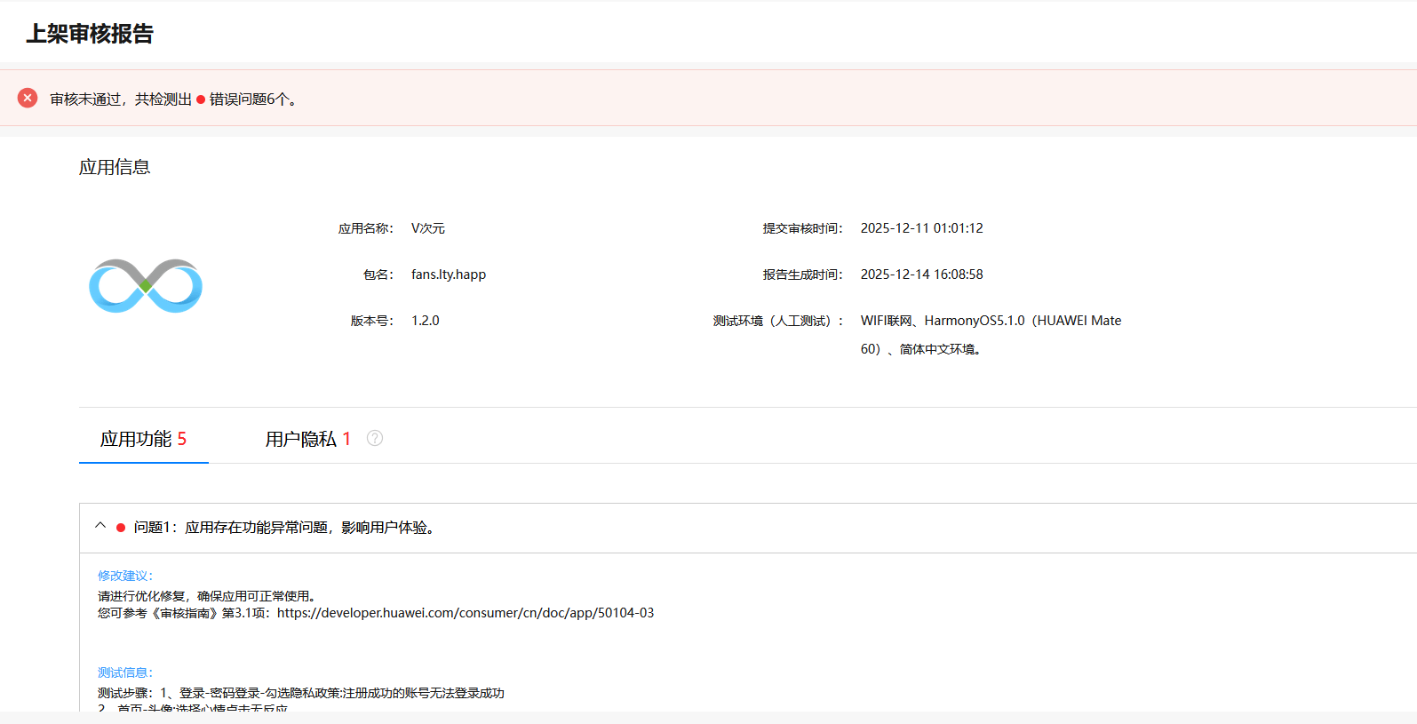Switch to the 应用功能 tab
The width and height of the screenshot is (1417, 724).
[143, 439]
